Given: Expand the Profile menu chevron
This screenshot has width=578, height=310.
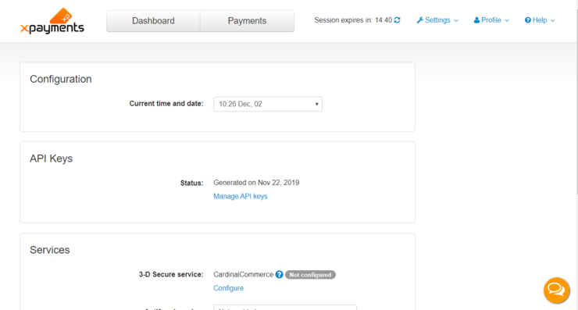Looking at the screenshot, I should click(507, 20).
